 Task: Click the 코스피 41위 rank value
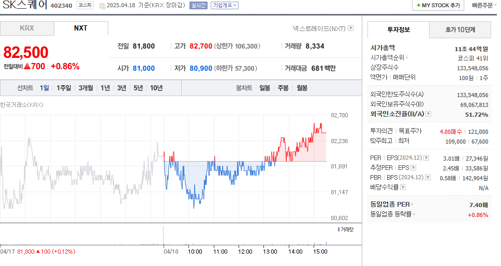tap(473, 58)
